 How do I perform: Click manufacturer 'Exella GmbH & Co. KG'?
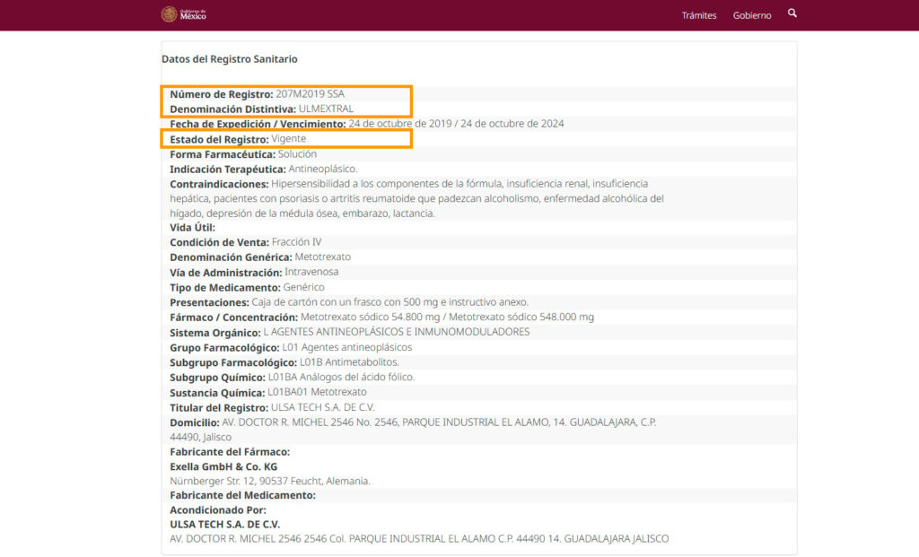tap(223, 466)
